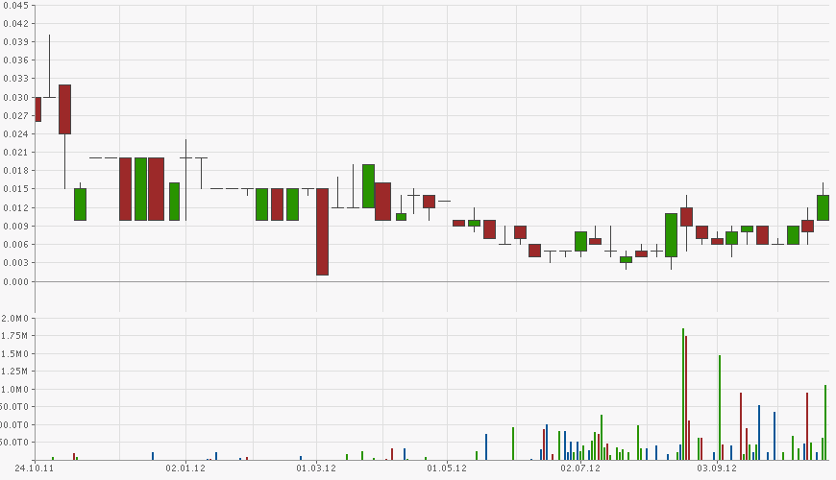This screenshot has height=480, width=836.
Task: Click the 1.75M volume axis label
Action: tap(15, 336)
